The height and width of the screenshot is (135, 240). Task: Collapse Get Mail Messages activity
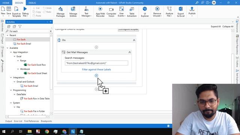129,52
